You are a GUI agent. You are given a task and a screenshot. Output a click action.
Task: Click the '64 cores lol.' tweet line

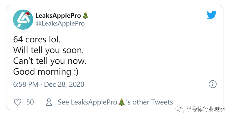click(37, 39)
